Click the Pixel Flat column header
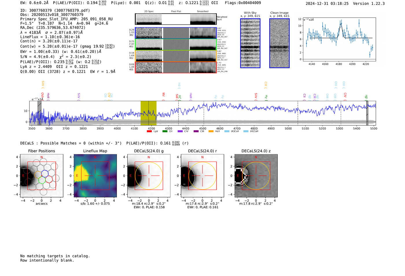 176,12
